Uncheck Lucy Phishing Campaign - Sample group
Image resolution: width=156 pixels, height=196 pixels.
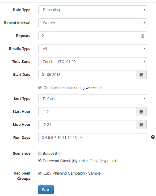[x=40, y=173]
